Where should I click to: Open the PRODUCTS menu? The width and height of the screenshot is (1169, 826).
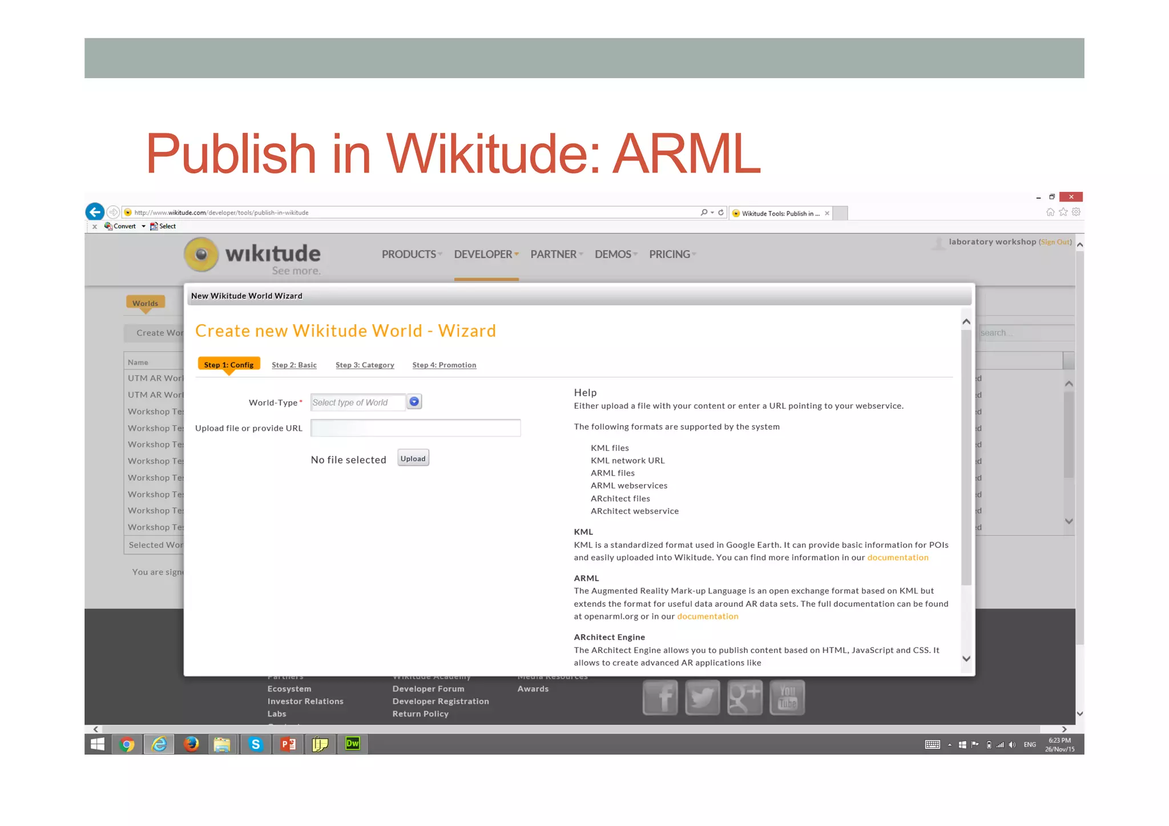(x=412, y=255)
